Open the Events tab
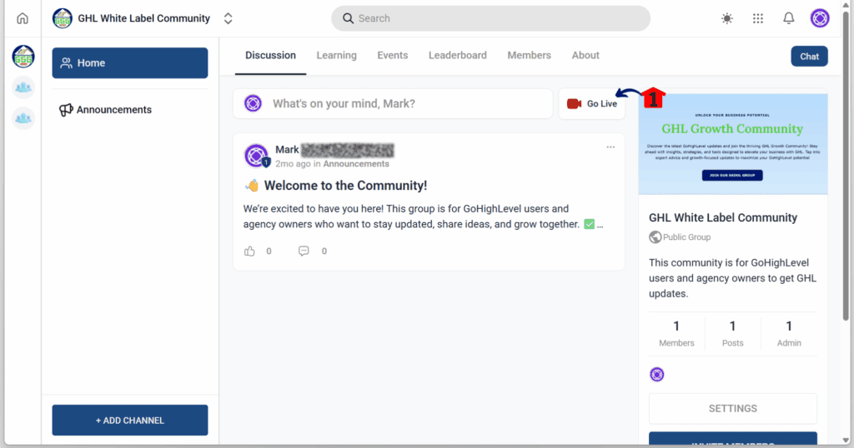The height and width of the screenshot is (448, 854). (x=392, y=56)
